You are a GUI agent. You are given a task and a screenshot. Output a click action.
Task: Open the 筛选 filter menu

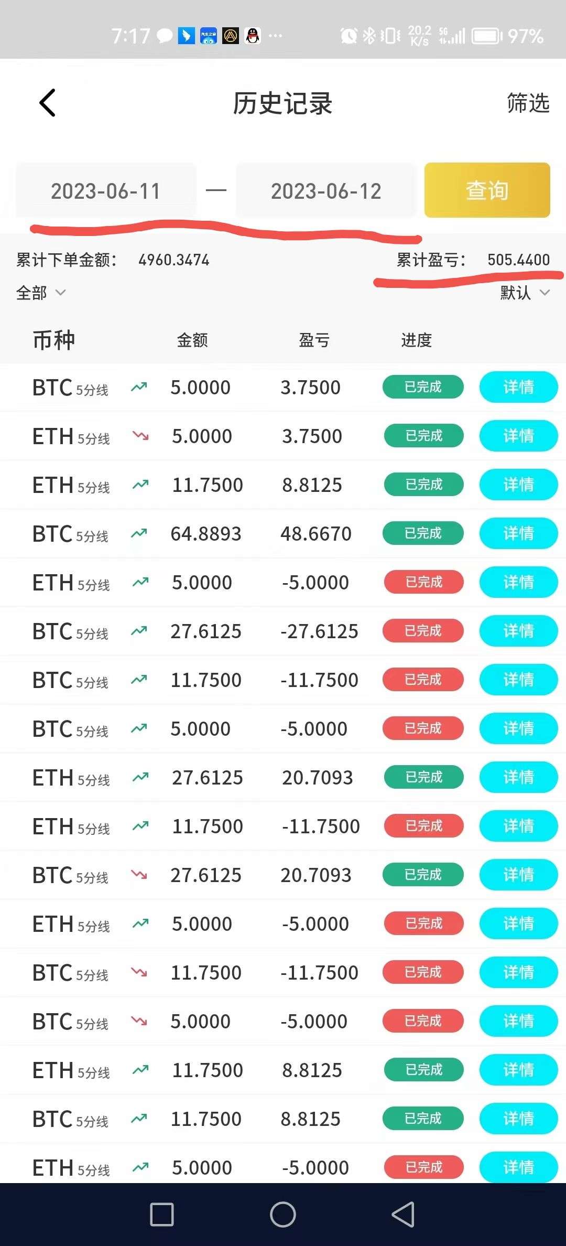click(528, 103)
